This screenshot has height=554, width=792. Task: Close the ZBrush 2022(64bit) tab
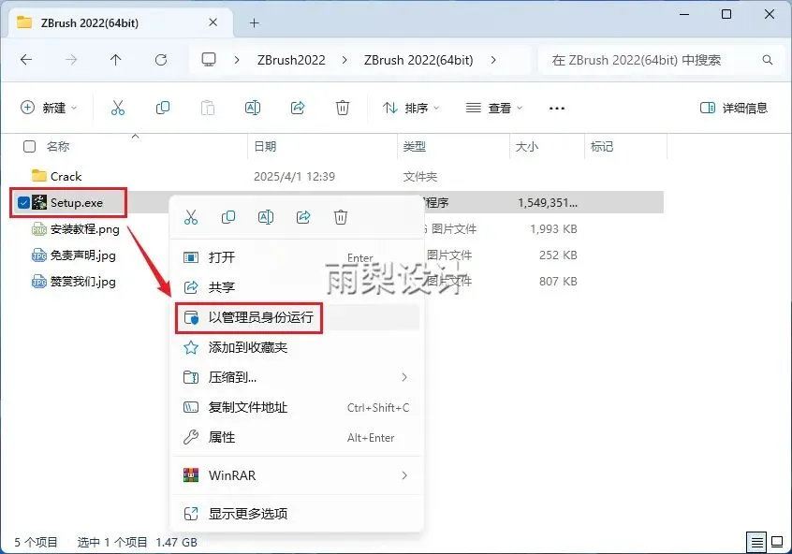click(x=213, y=22)
